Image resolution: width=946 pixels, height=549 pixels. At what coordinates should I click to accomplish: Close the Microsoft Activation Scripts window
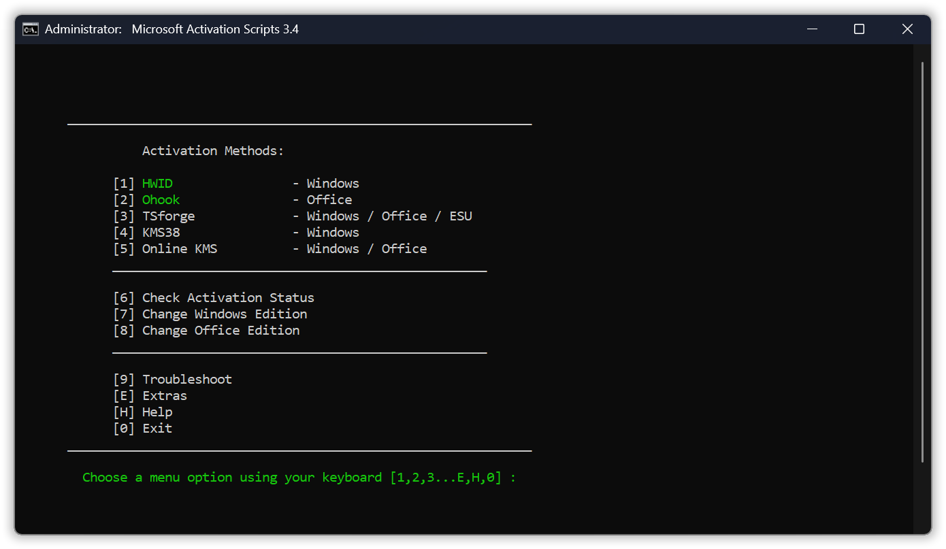pyautogui.click(x=907, y=29)
